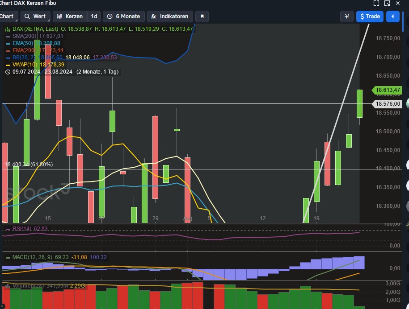Viewport: 409px width, 309px height.
Task: Open the 1d timeframe selector
Action: [94, 16]
